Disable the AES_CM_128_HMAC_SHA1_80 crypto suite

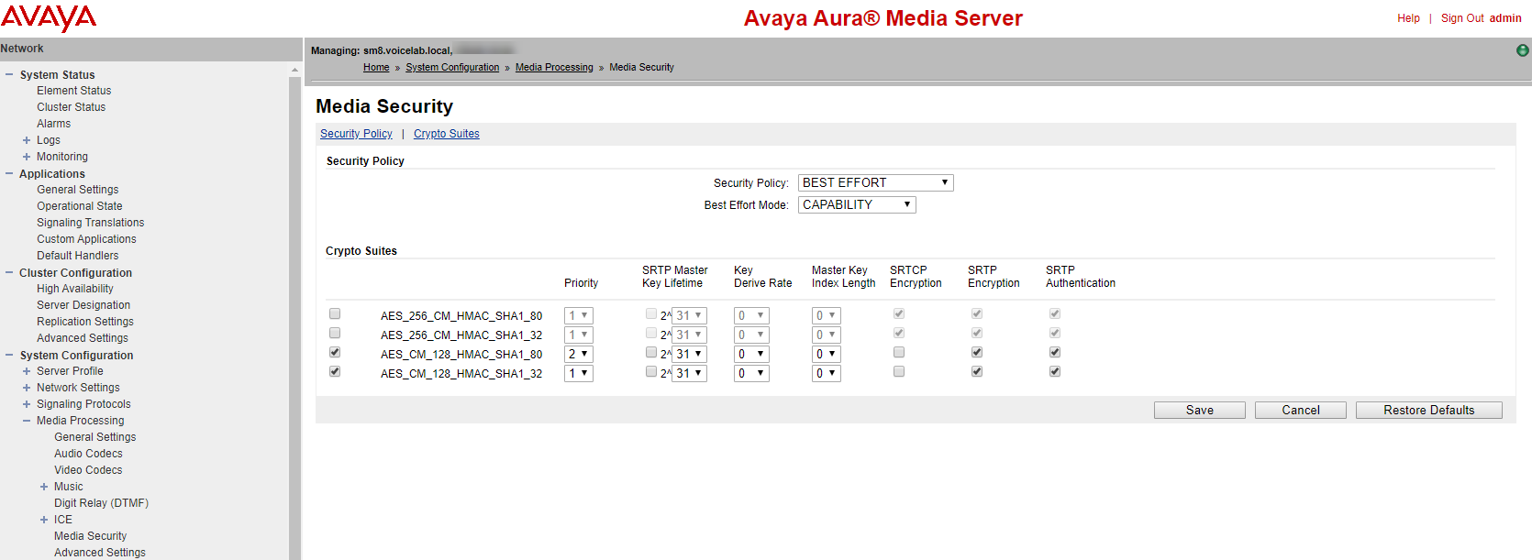(335, 352)
